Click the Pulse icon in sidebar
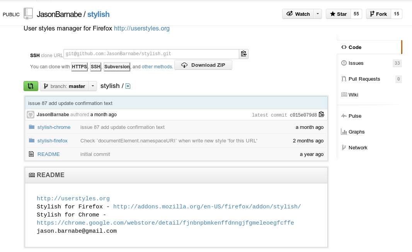The height and width of the screenshot is (252, 412). coord(344,116)
